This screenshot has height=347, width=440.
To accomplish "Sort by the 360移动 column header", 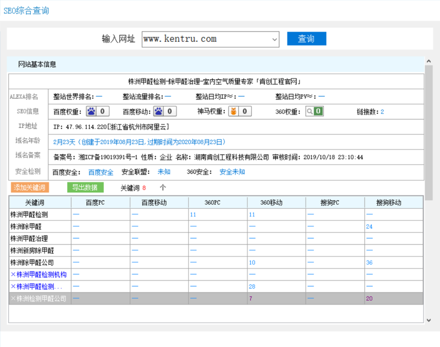I will (x=277, y=203).
